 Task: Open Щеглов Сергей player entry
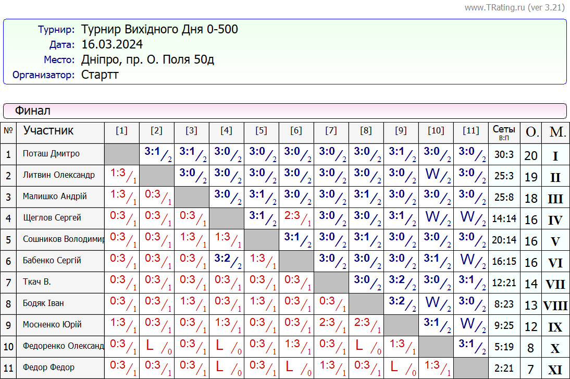52,218
